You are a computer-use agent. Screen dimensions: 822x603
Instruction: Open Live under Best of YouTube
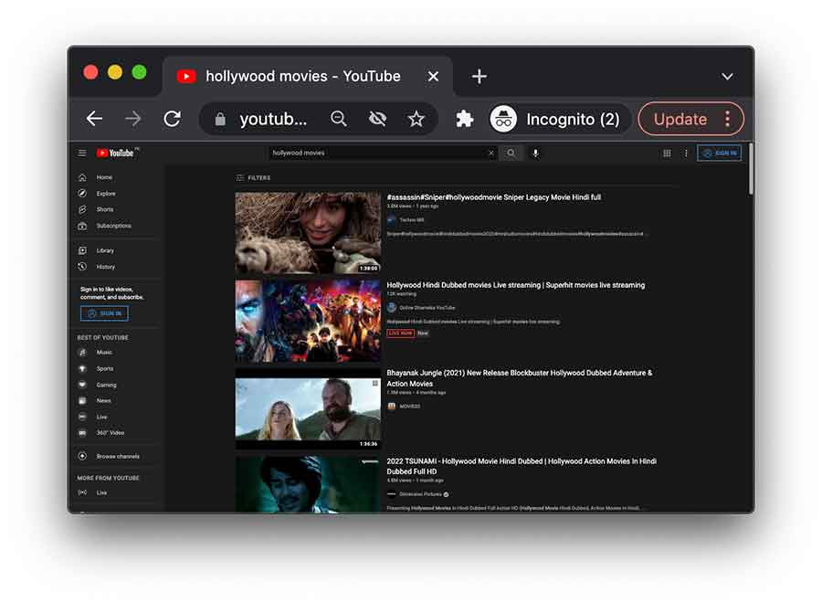click(116, 417)
